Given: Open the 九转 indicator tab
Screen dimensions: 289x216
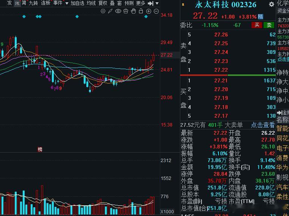Looking at the screenshot, I should (x=33, y=3).
